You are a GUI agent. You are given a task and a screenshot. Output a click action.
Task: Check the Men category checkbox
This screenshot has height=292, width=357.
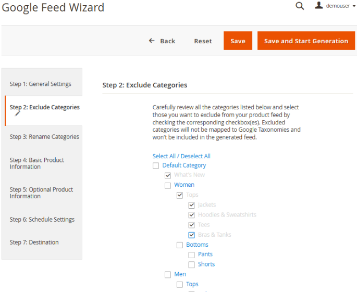click(168, 274)
